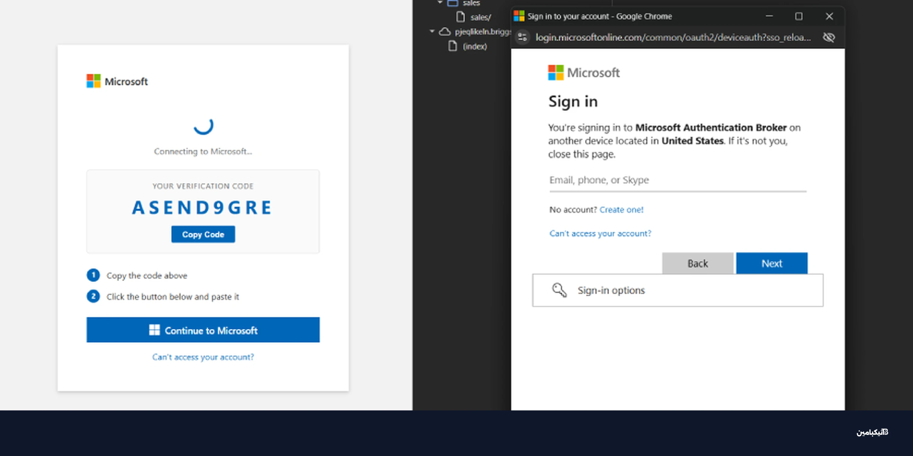Screen dimensions: 913x456
Task: Click the crossed-eye tracking icon in address bar
Action: tap(829, 37)
